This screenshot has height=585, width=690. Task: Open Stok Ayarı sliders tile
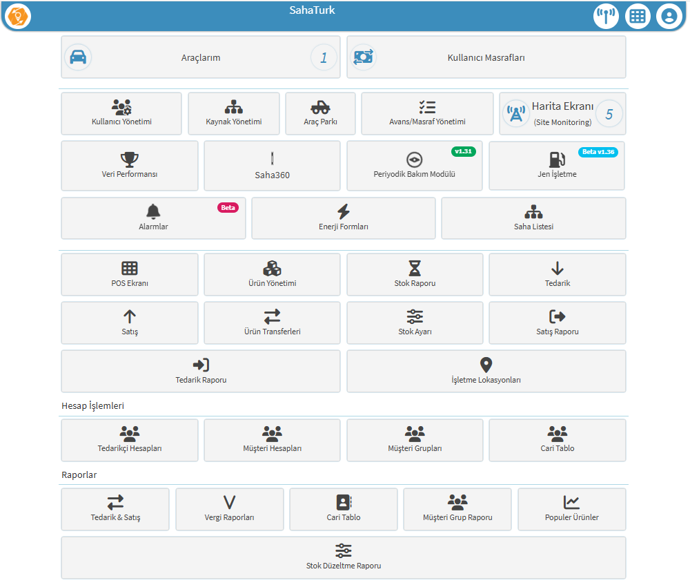click(414, 323)
